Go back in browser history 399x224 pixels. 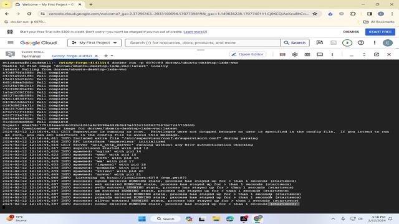[7, 14]
